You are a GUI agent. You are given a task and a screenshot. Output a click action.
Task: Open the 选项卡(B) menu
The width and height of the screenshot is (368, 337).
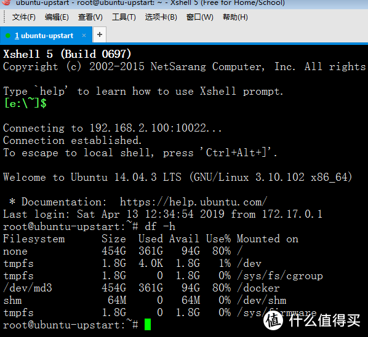161,17
